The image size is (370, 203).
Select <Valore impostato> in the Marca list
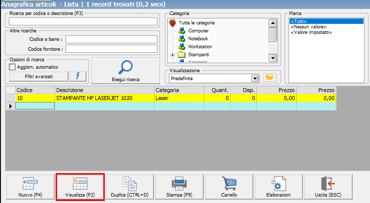(x=311, y=32)
